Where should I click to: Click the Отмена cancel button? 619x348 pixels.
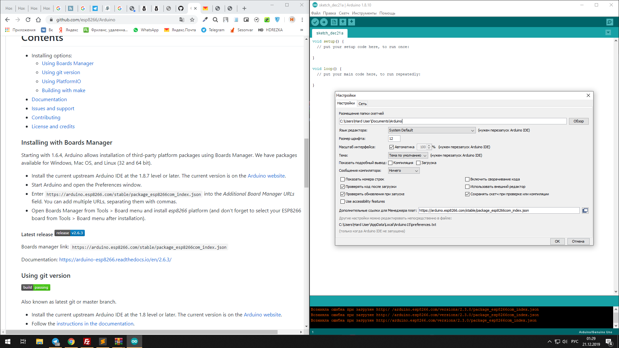pos(578,241)
